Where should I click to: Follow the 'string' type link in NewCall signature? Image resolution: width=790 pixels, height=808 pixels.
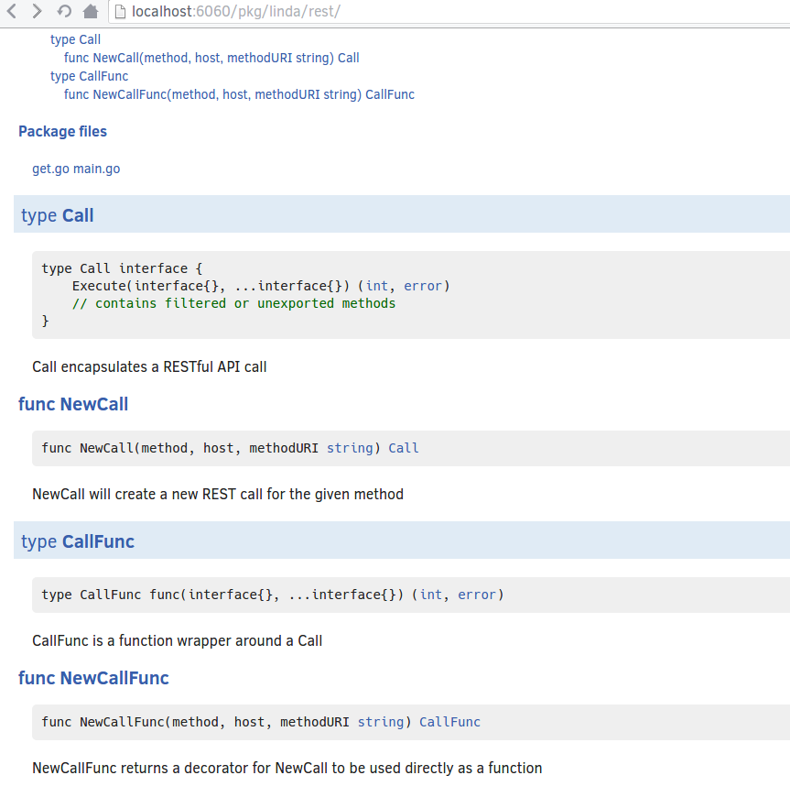351,448
